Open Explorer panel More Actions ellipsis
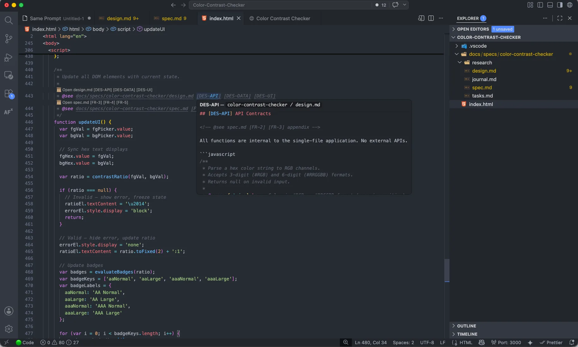The image size is (578, 347). point(545,18)
